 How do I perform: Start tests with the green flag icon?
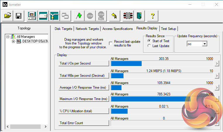(78, 16)
